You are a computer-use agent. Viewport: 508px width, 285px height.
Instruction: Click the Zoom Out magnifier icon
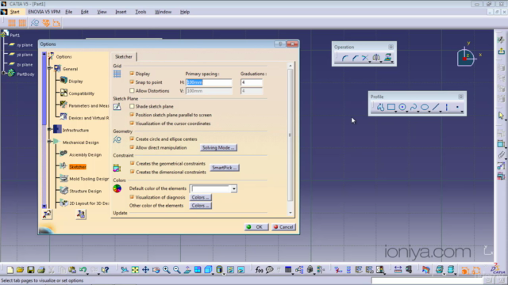tap(176, 270)
